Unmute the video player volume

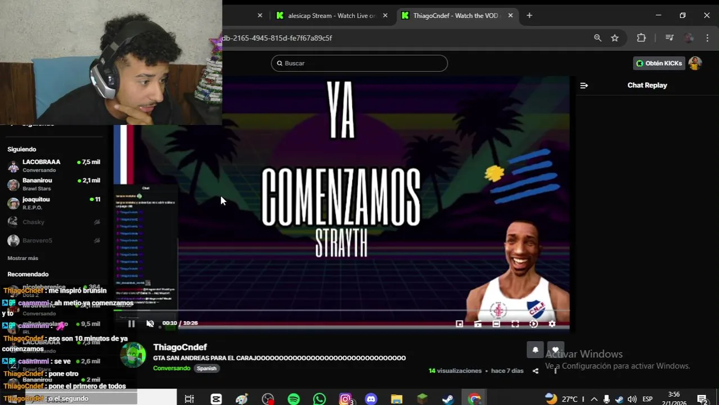pyautogui.click(x=150, y=323)
